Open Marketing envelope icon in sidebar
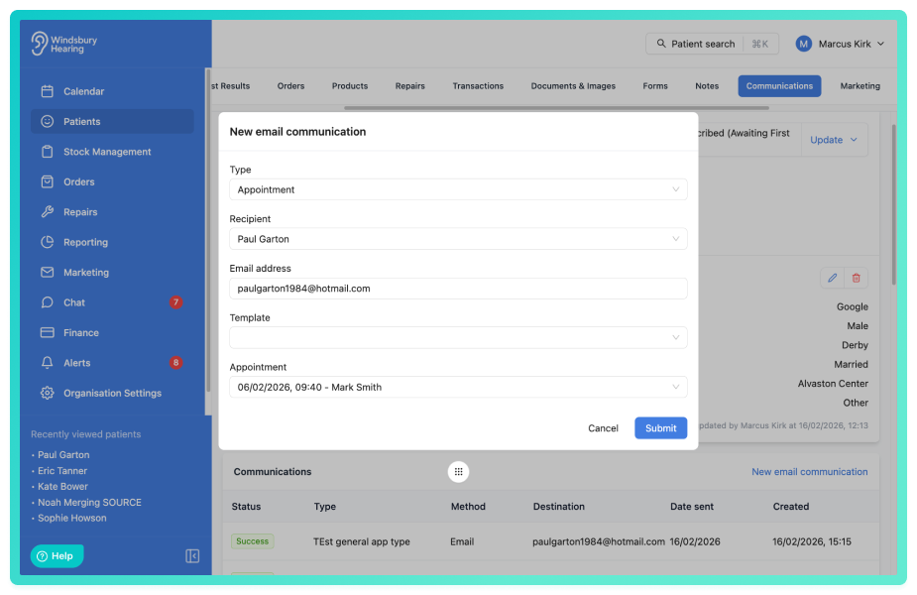Screen dimensions: 917x595 (48, 272)
